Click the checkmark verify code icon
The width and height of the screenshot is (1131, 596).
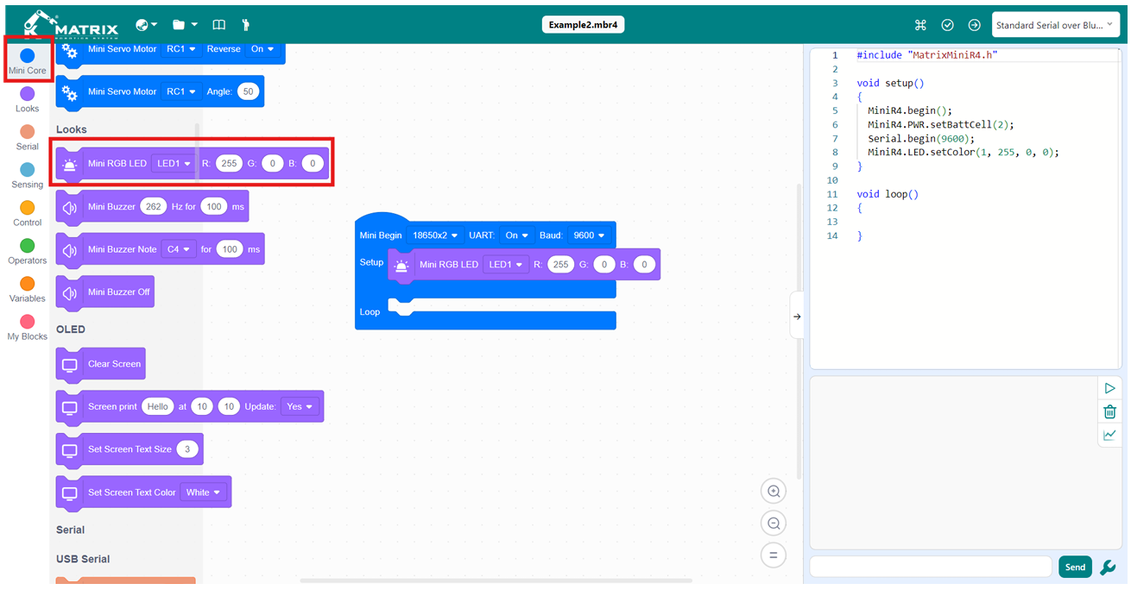tap(947, 25)
